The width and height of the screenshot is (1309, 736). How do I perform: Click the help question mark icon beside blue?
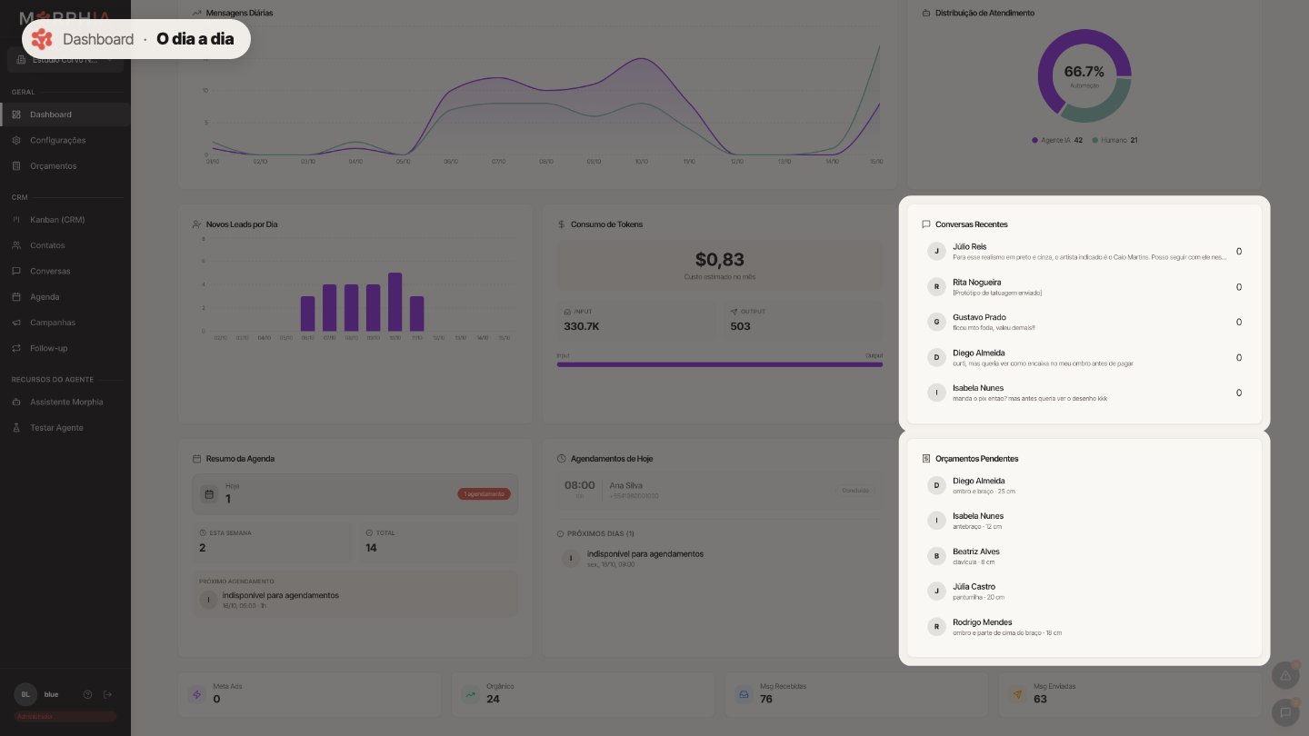pyautogui.click(x=87, y=694)
